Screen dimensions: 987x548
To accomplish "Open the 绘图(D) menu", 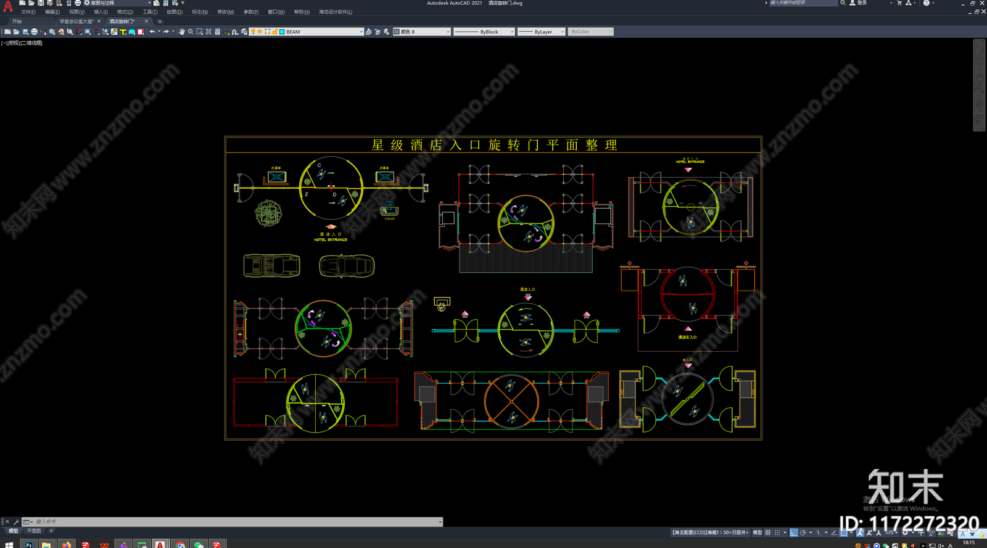I will click(175, 12).
